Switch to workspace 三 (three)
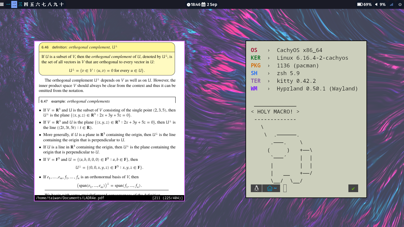 (20, 4)
